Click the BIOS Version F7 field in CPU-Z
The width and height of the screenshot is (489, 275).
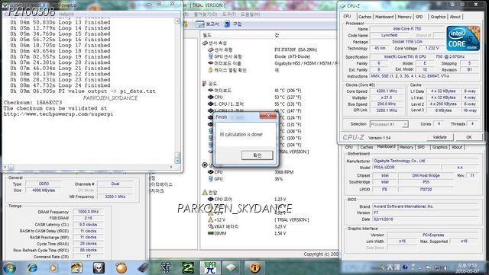click(x=426, y=213)
